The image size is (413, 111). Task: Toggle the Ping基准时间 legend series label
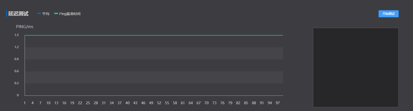pyautogui.click(x=70, y=14)
